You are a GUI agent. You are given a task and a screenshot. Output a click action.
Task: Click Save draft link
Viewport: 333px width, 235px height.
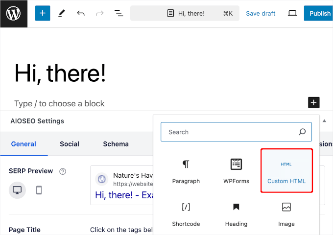(x=261, y=13)
